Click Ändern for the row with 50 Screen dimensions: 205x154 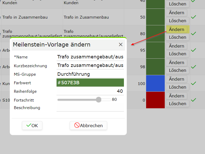coord(176,13)
